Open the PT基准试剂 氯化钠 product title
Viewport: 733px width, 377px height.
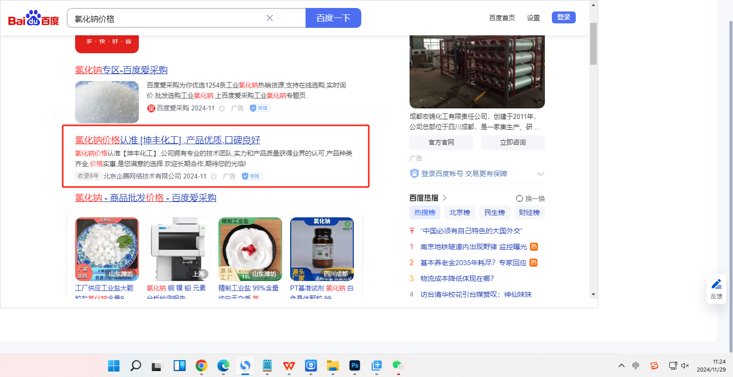[322, 292]
